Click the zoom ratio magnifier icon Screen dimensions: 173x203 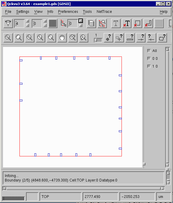(x=30, y=38)
